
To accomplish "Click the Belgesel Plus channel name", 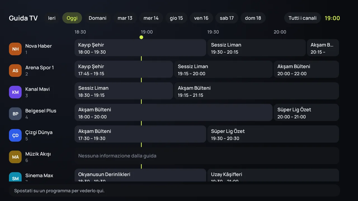I will (x=41, y=111).
